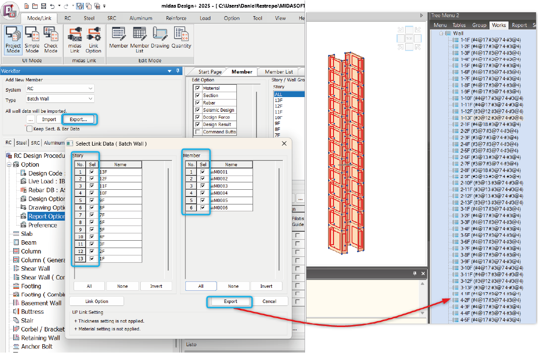
Task: Click the New file icon in title bar
Action: pyautogui.click(x=26, y=6)
